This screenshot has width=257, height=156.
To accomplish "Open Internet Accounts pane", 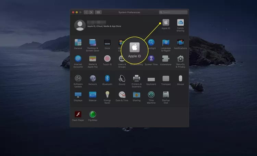I will point(78,58).
